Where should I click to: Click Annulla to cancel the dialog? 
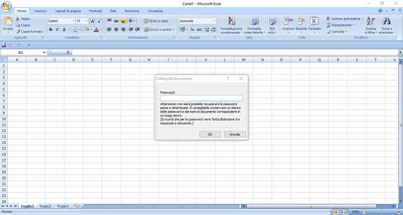coord(235,134)
